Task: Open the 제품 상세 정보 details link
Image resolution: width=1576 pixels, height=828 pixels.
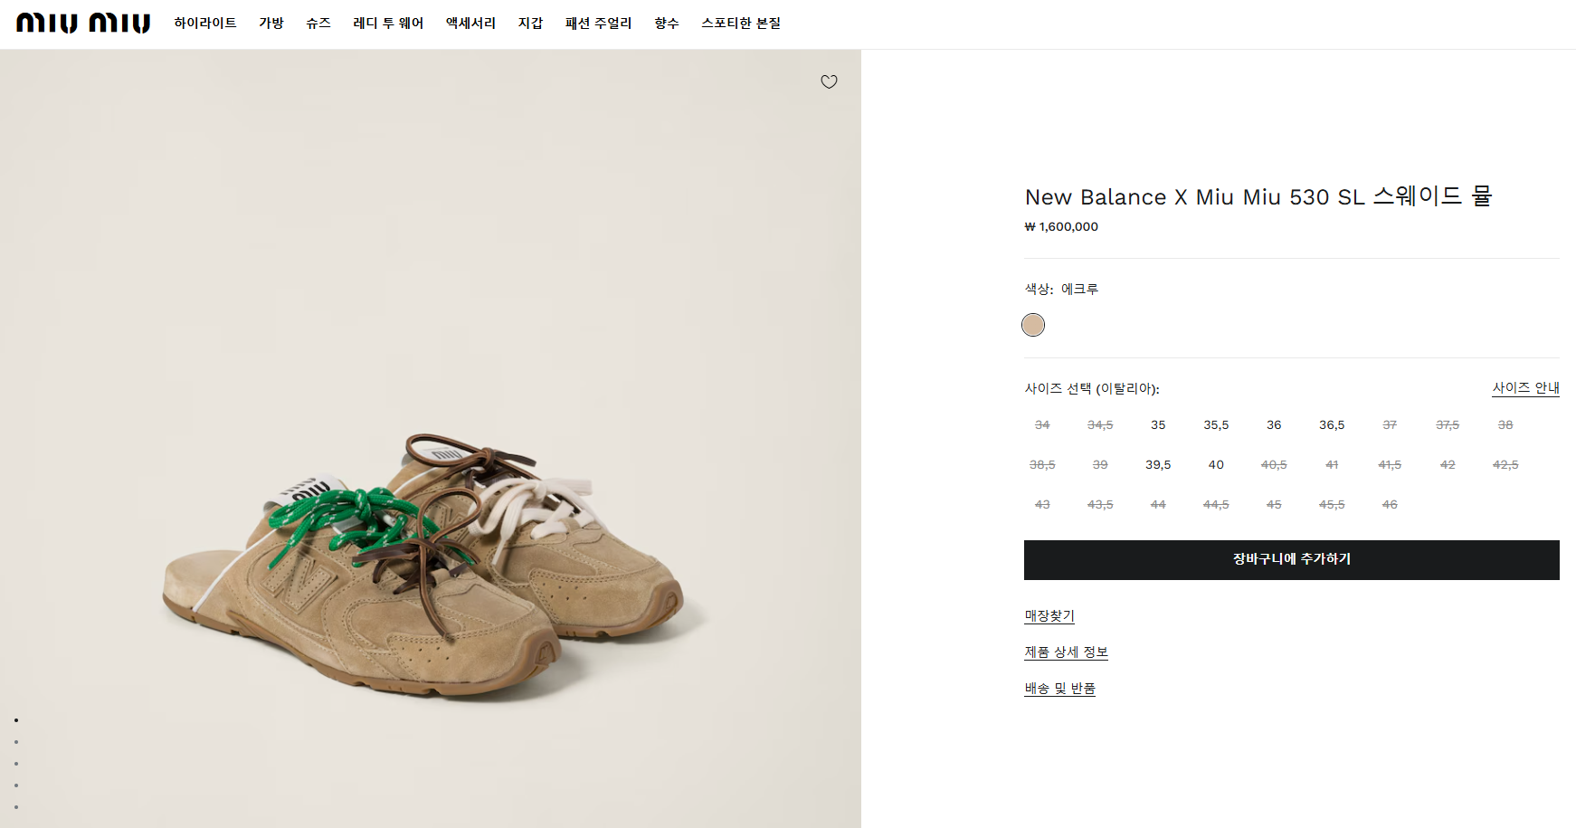Action: [1066, 652]
